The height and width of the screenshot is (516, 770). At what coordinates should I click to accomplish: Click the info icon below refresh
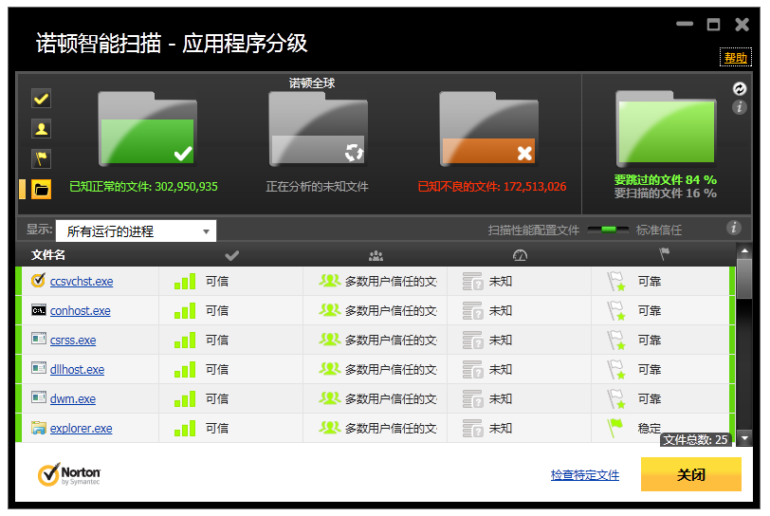740,107
